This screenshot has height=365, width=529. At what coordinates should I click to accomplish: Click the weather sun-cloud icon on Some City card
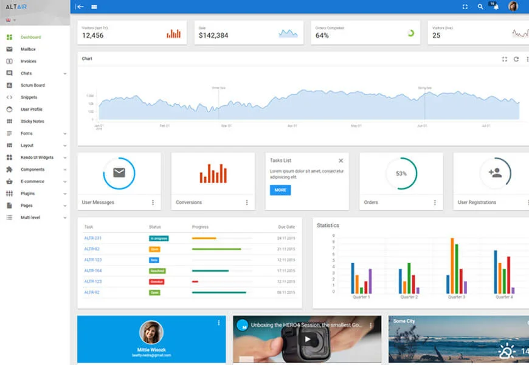coord(507,352)
